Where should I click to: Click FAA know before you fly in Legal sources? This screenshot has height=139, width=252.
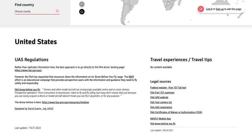pyautogui.click(x=163, y=124)
